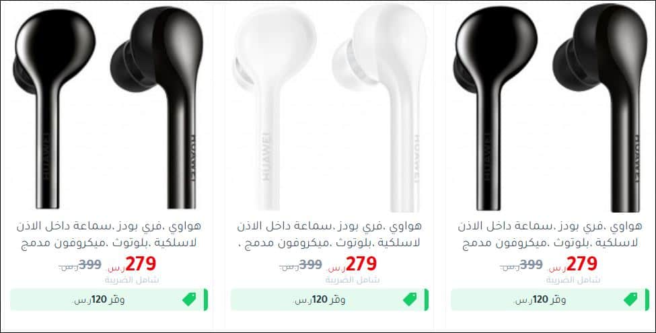The image size is (656, 333).
Task: Click the crossed-out 399 price on the middle card
Action: coord(310,264)
